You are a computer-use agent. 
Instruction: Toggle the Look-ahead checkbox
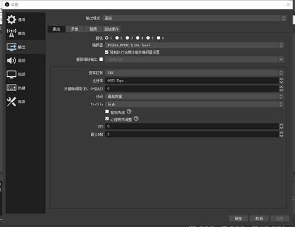[107, 112]
